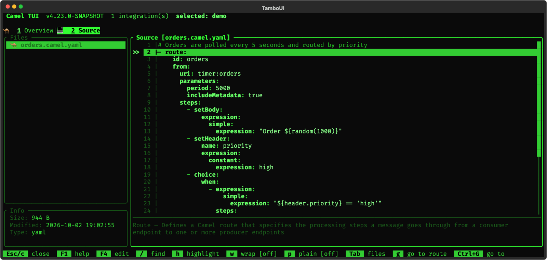547x260 pixels.
Task: Click the ${header.priority} == 'high' expression line
Action: click(306, 203)
